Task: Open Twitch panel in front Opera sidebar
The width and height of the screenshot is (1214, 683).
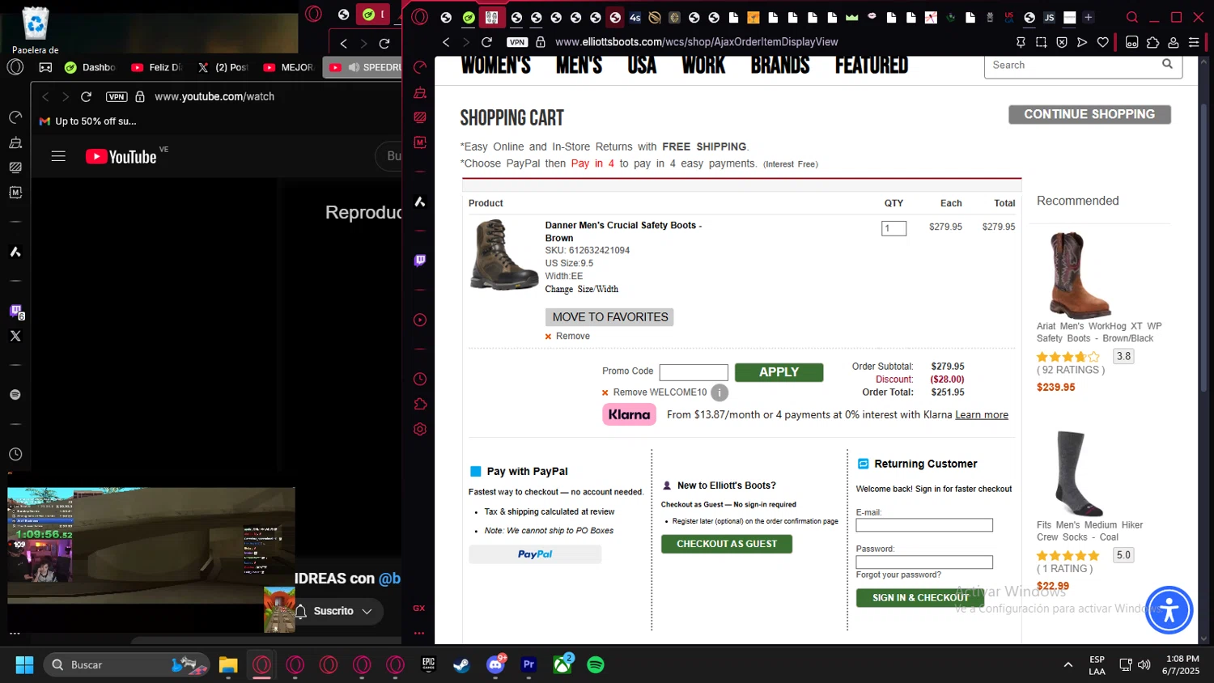Action: pos(420,261)
